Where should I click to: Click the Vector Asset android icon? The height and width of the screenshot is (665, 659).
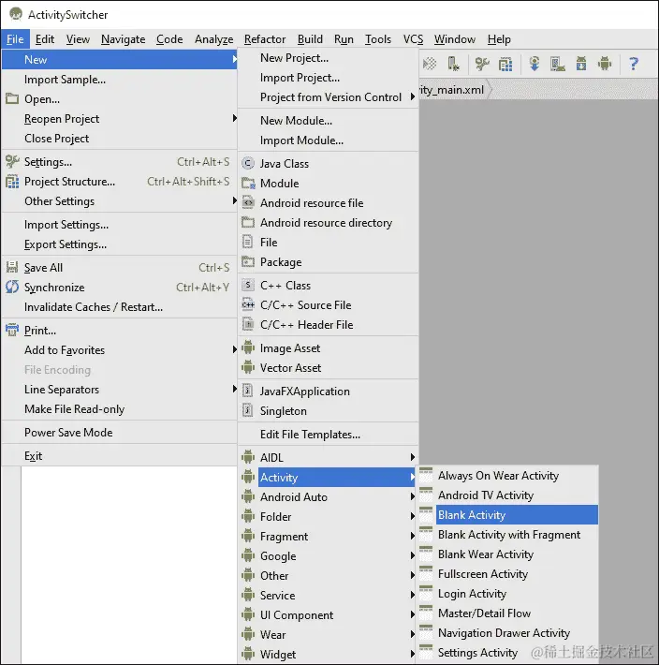click(x=248, y=367)
